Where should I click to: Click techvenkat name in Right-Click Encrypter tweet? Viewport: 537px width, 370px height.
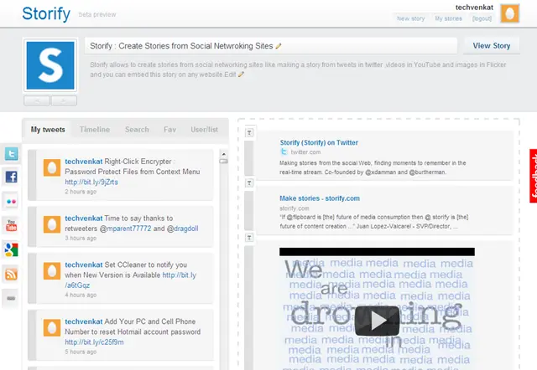[x=84, y=162]
